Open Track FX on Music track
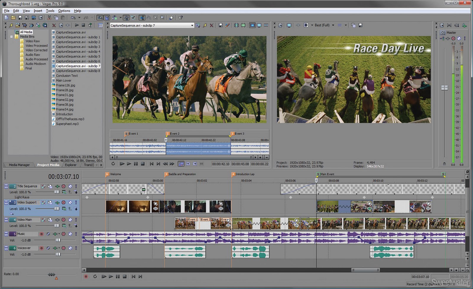 click(63, 234)
